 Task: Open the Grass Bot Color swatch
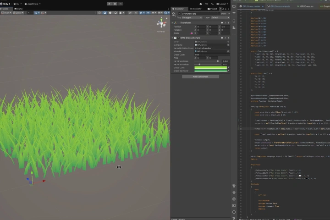click(210, 71)
